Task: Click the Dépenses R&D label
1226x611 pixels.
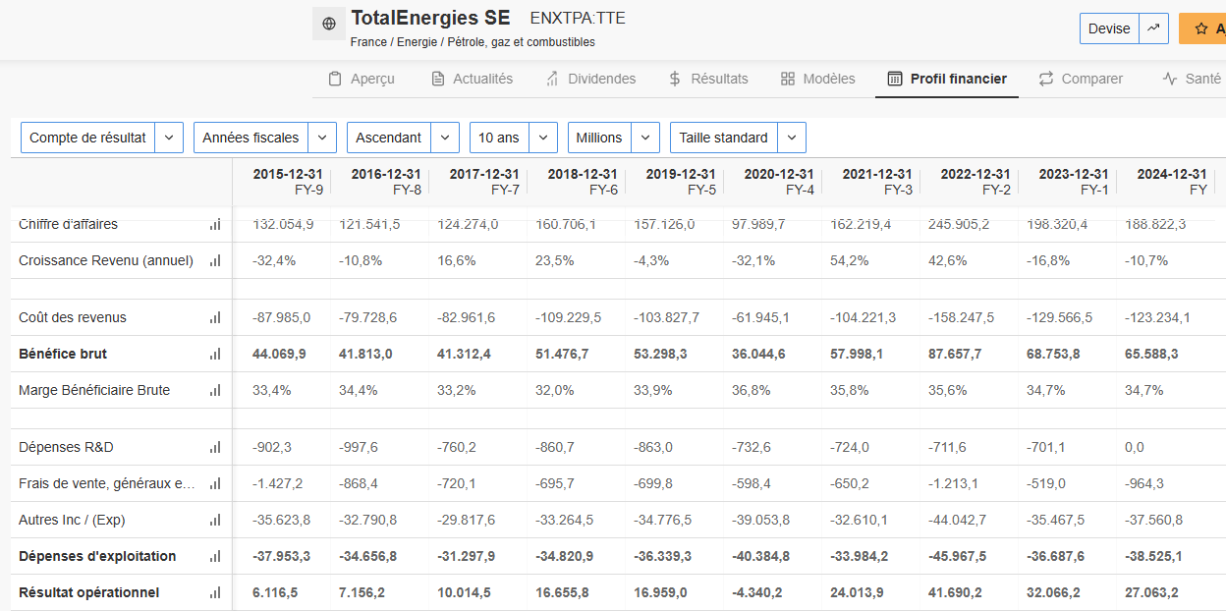Action: click(x=66, y=447)
